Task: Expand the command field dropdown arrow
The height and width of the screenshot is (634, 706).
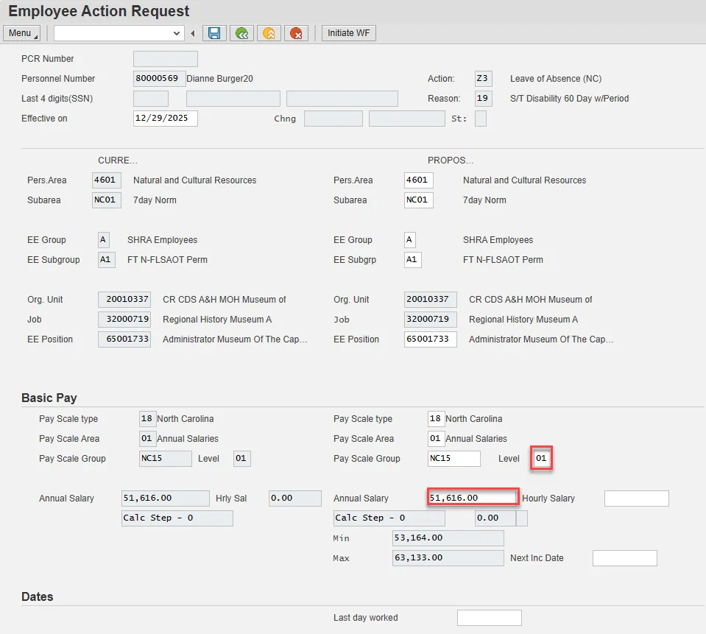Action: pyautogui.click(x=177, y=33)
